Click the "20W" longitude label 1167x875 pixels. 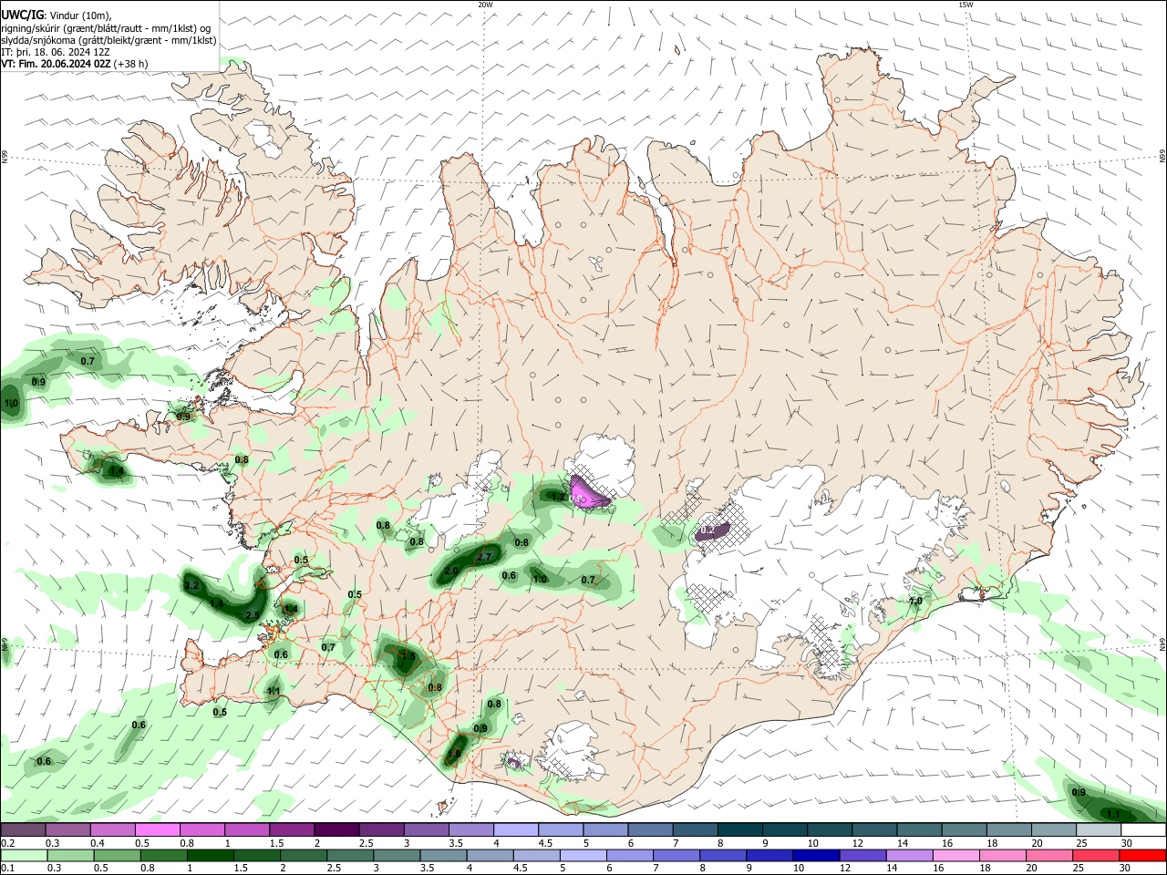pyautogui.click(x=485, y=5)
